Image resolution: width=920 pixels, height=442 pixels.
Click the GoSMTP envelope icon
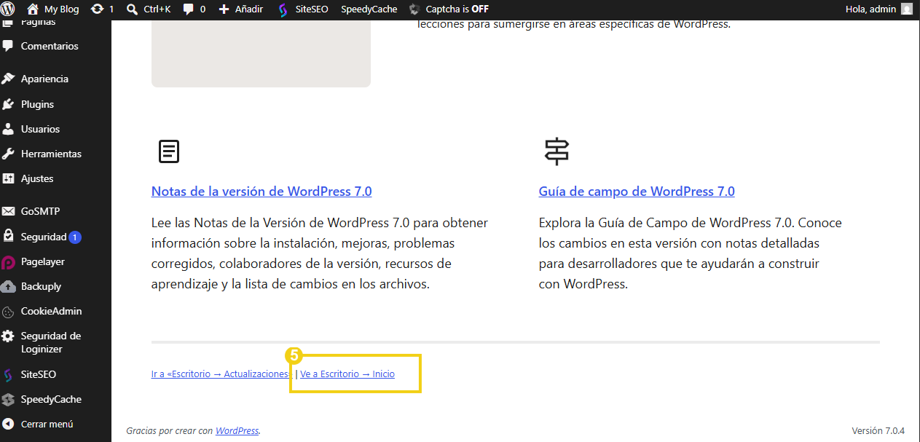point(8,211)
